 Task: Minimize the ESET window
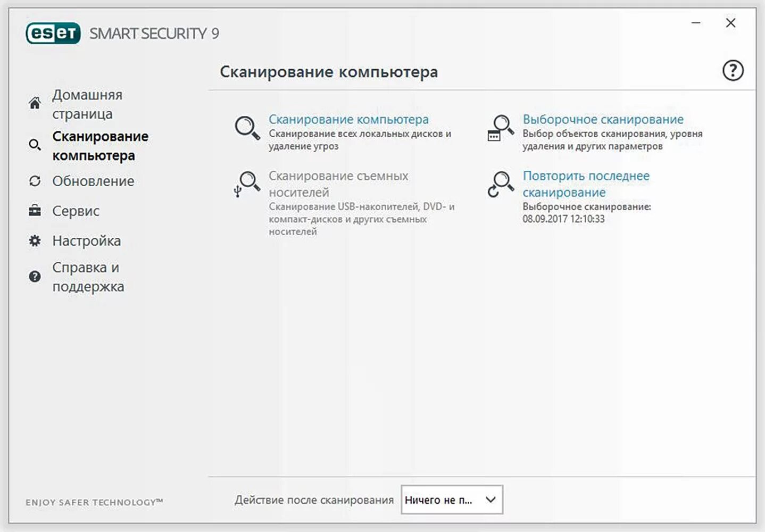click(x=695, y=23)
